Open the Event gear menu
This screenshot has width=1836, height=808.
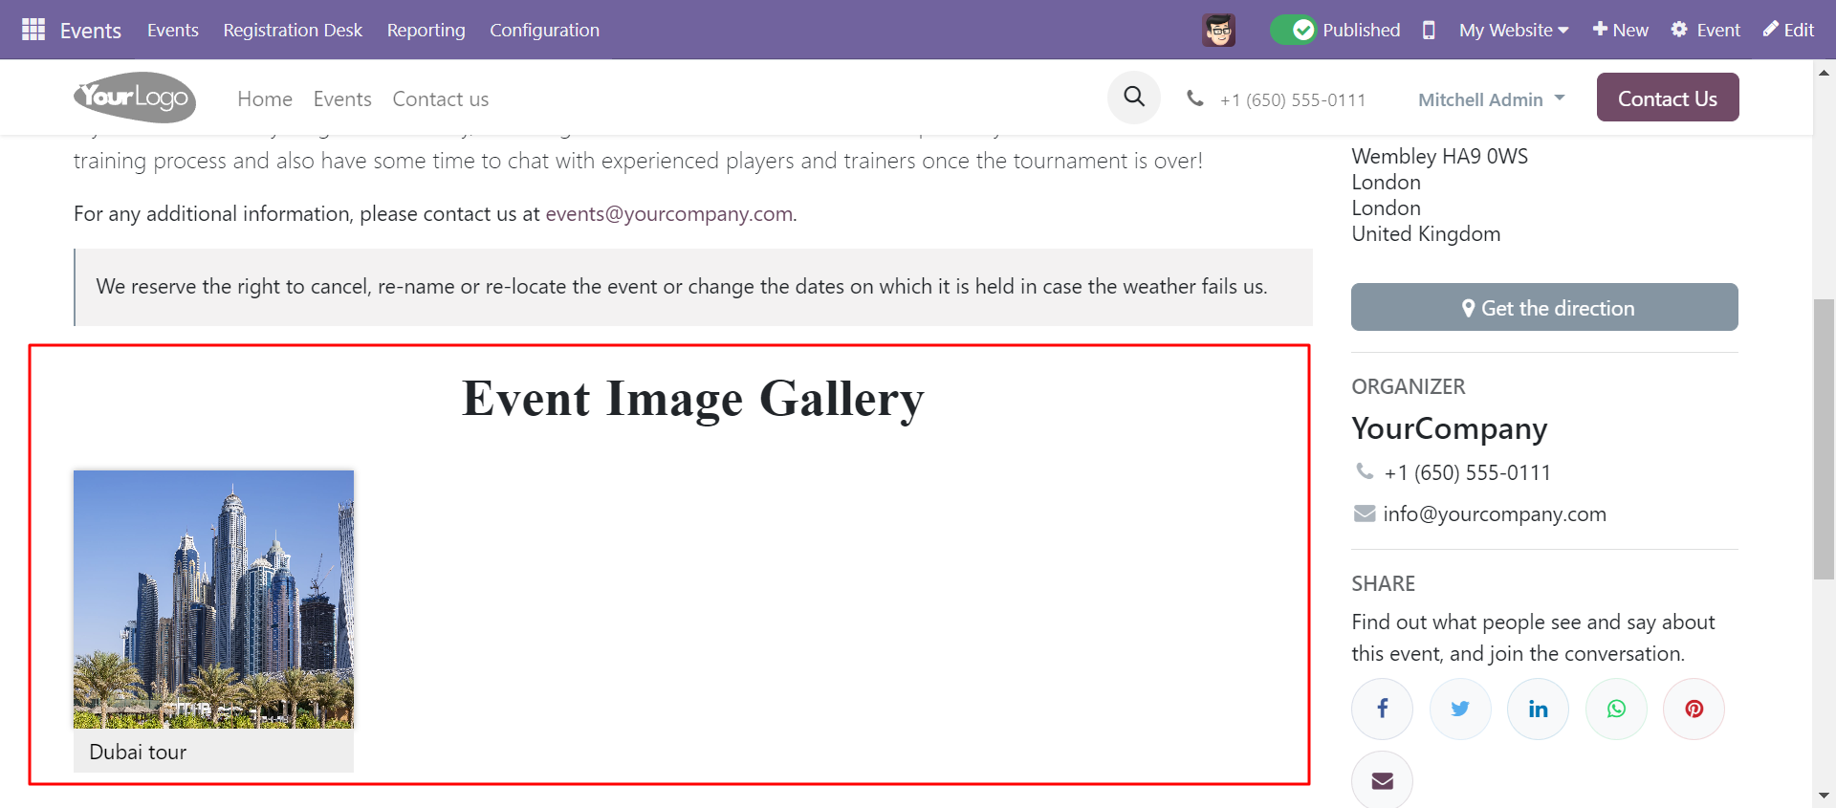1705,30
